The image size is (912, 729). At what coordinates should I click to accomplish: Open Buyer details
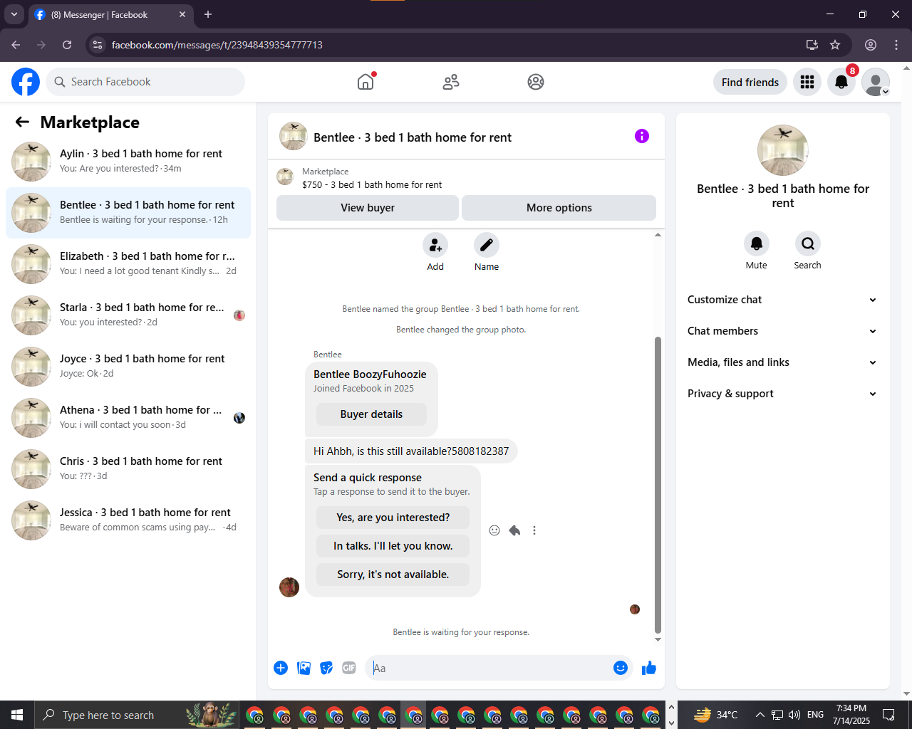point(371,414)
